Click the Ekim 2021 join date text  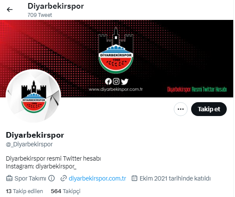pyautogui.click(x=175, y=178)
